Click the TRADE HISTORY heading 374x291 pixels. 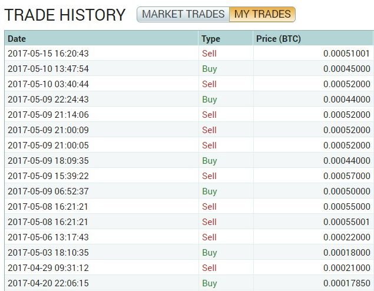[x=65, y=15]
